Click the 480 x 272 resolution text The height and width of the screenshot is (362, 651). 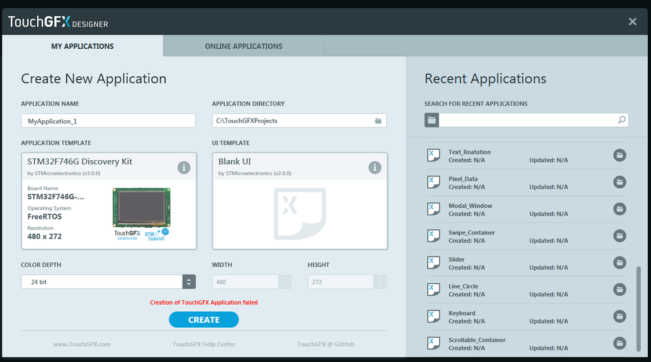click(x=44, y=236)
